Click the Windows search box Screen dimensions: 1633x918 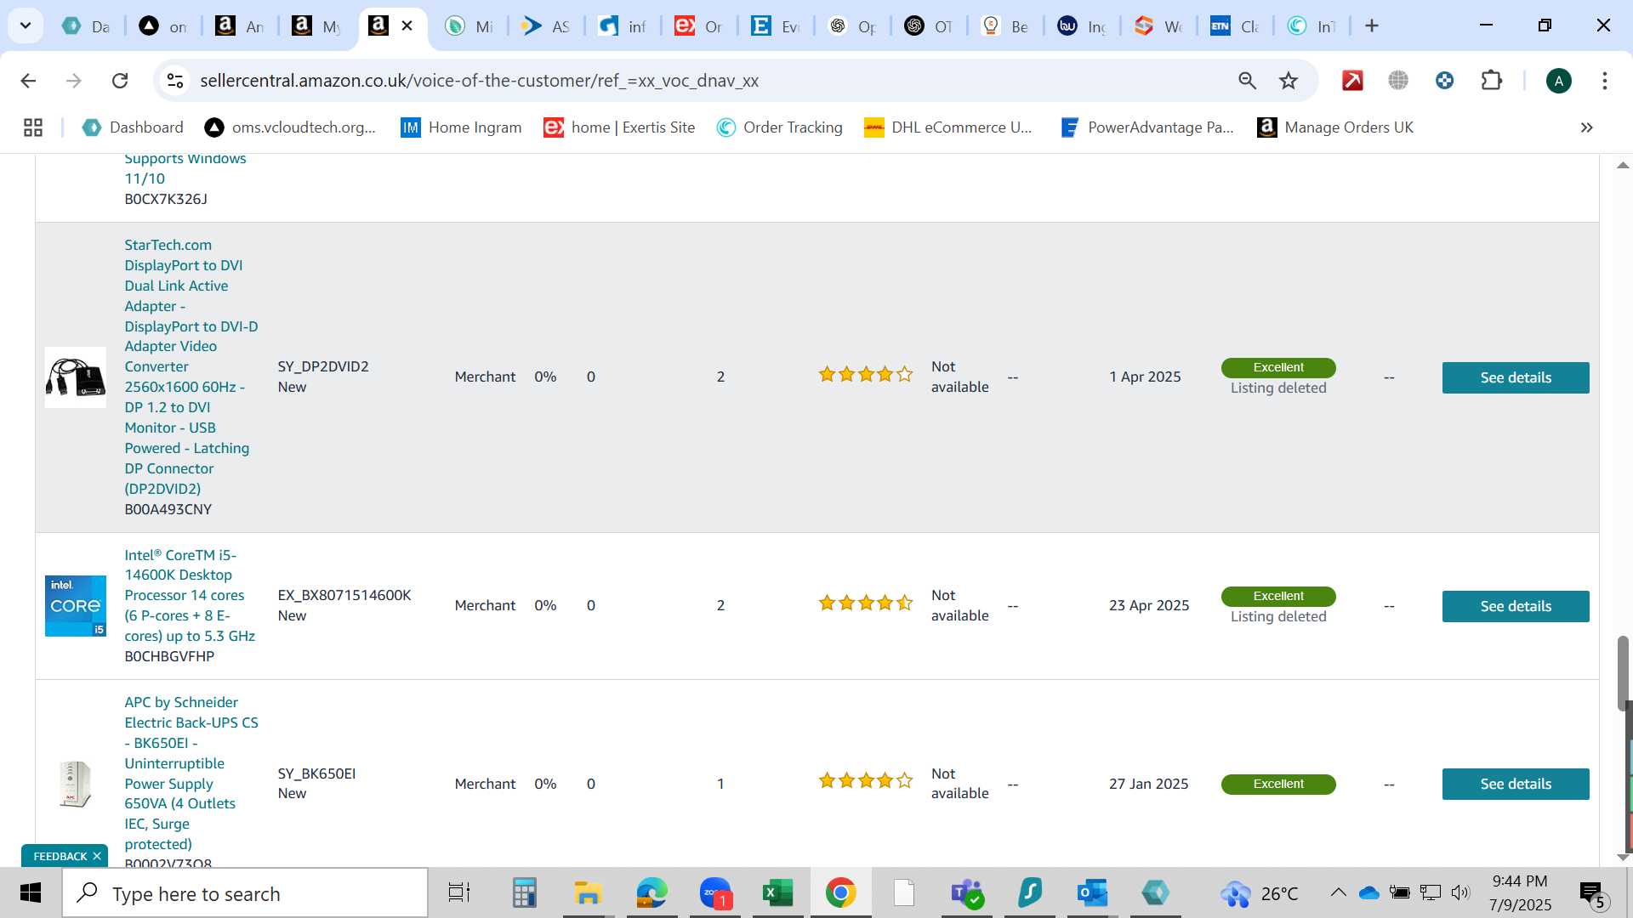[x=245, y=893]
